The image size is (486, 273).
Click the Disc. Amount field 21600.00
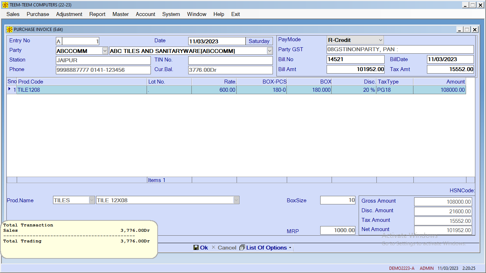click(443, 212)
